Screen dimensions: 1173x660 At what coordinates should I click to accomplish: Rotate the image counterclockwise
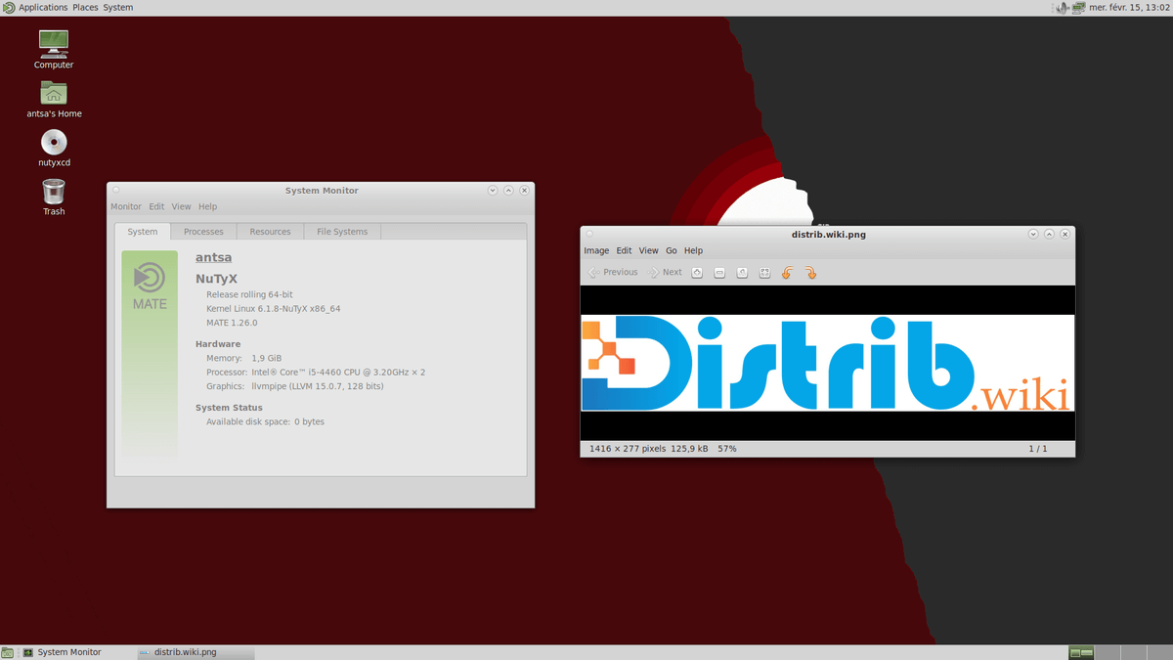point(788,273)
